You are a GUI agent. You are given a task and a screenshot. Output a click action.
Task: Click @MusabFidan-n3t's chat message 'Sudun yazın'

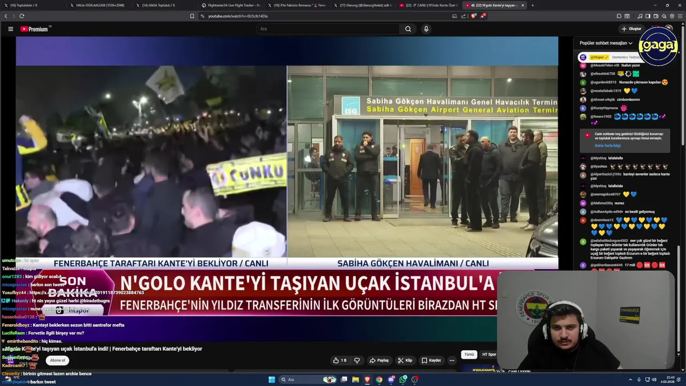coord(630,65)
